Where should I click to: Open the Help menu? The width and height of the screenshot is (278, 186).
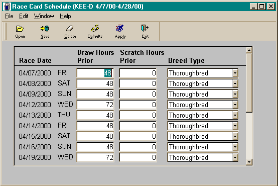coord(65,16)
